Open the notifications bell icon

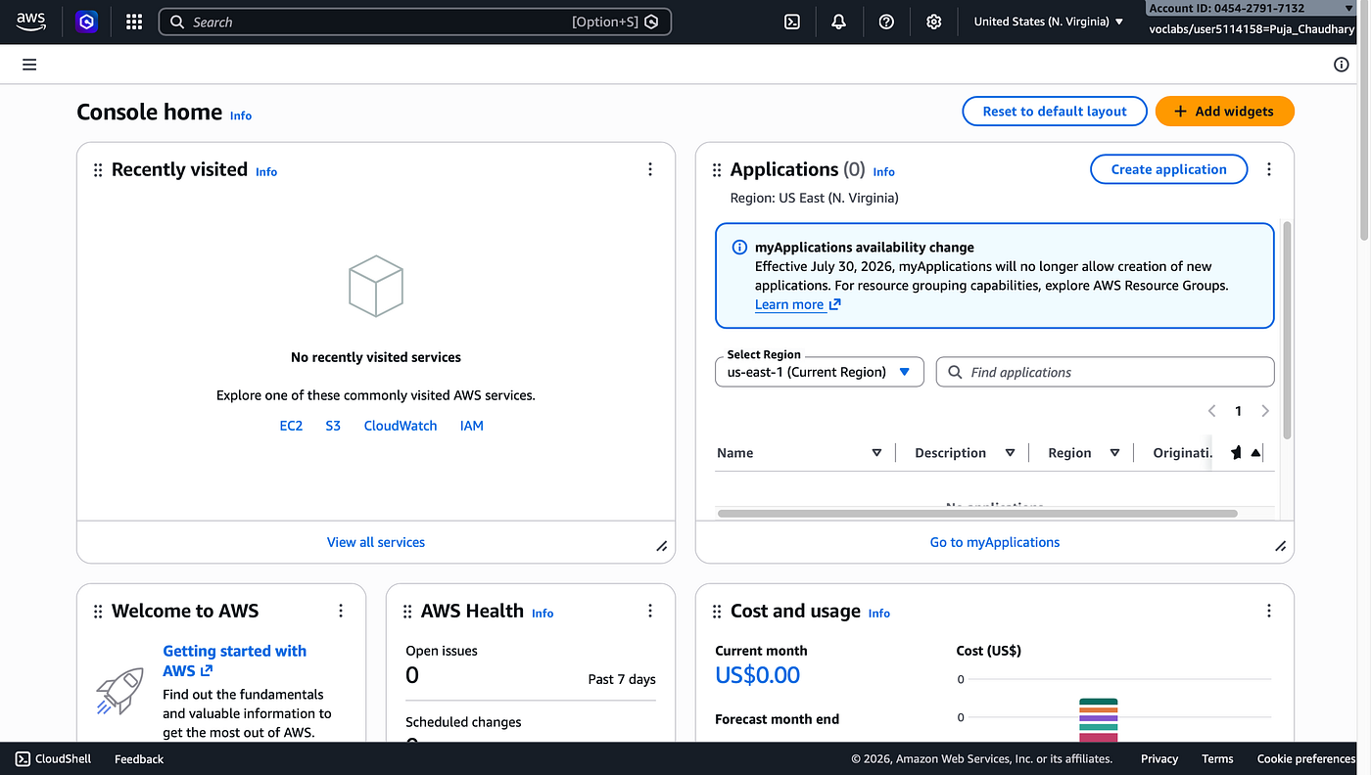(838, 22)
